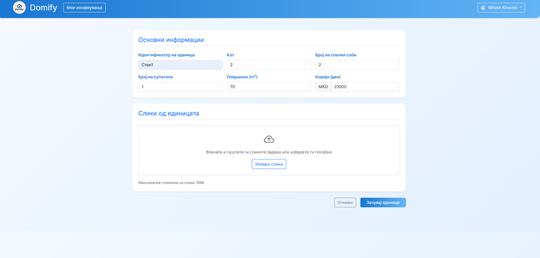Click the Domify brand title

(43, 7)
